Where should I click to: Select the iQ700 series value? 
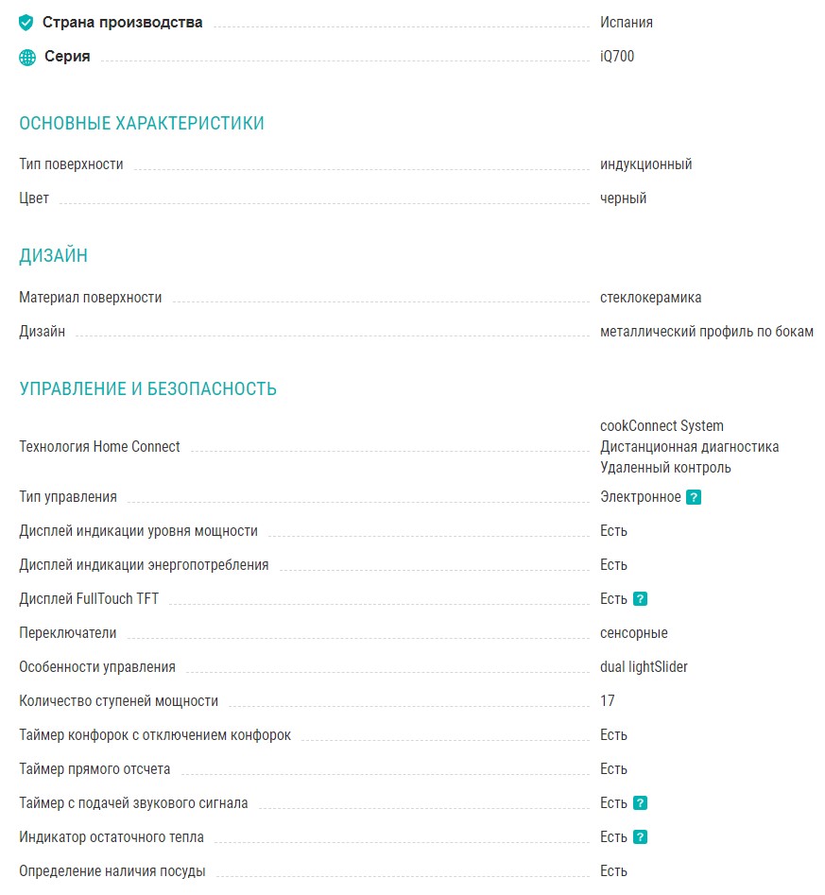coord(617,57)
